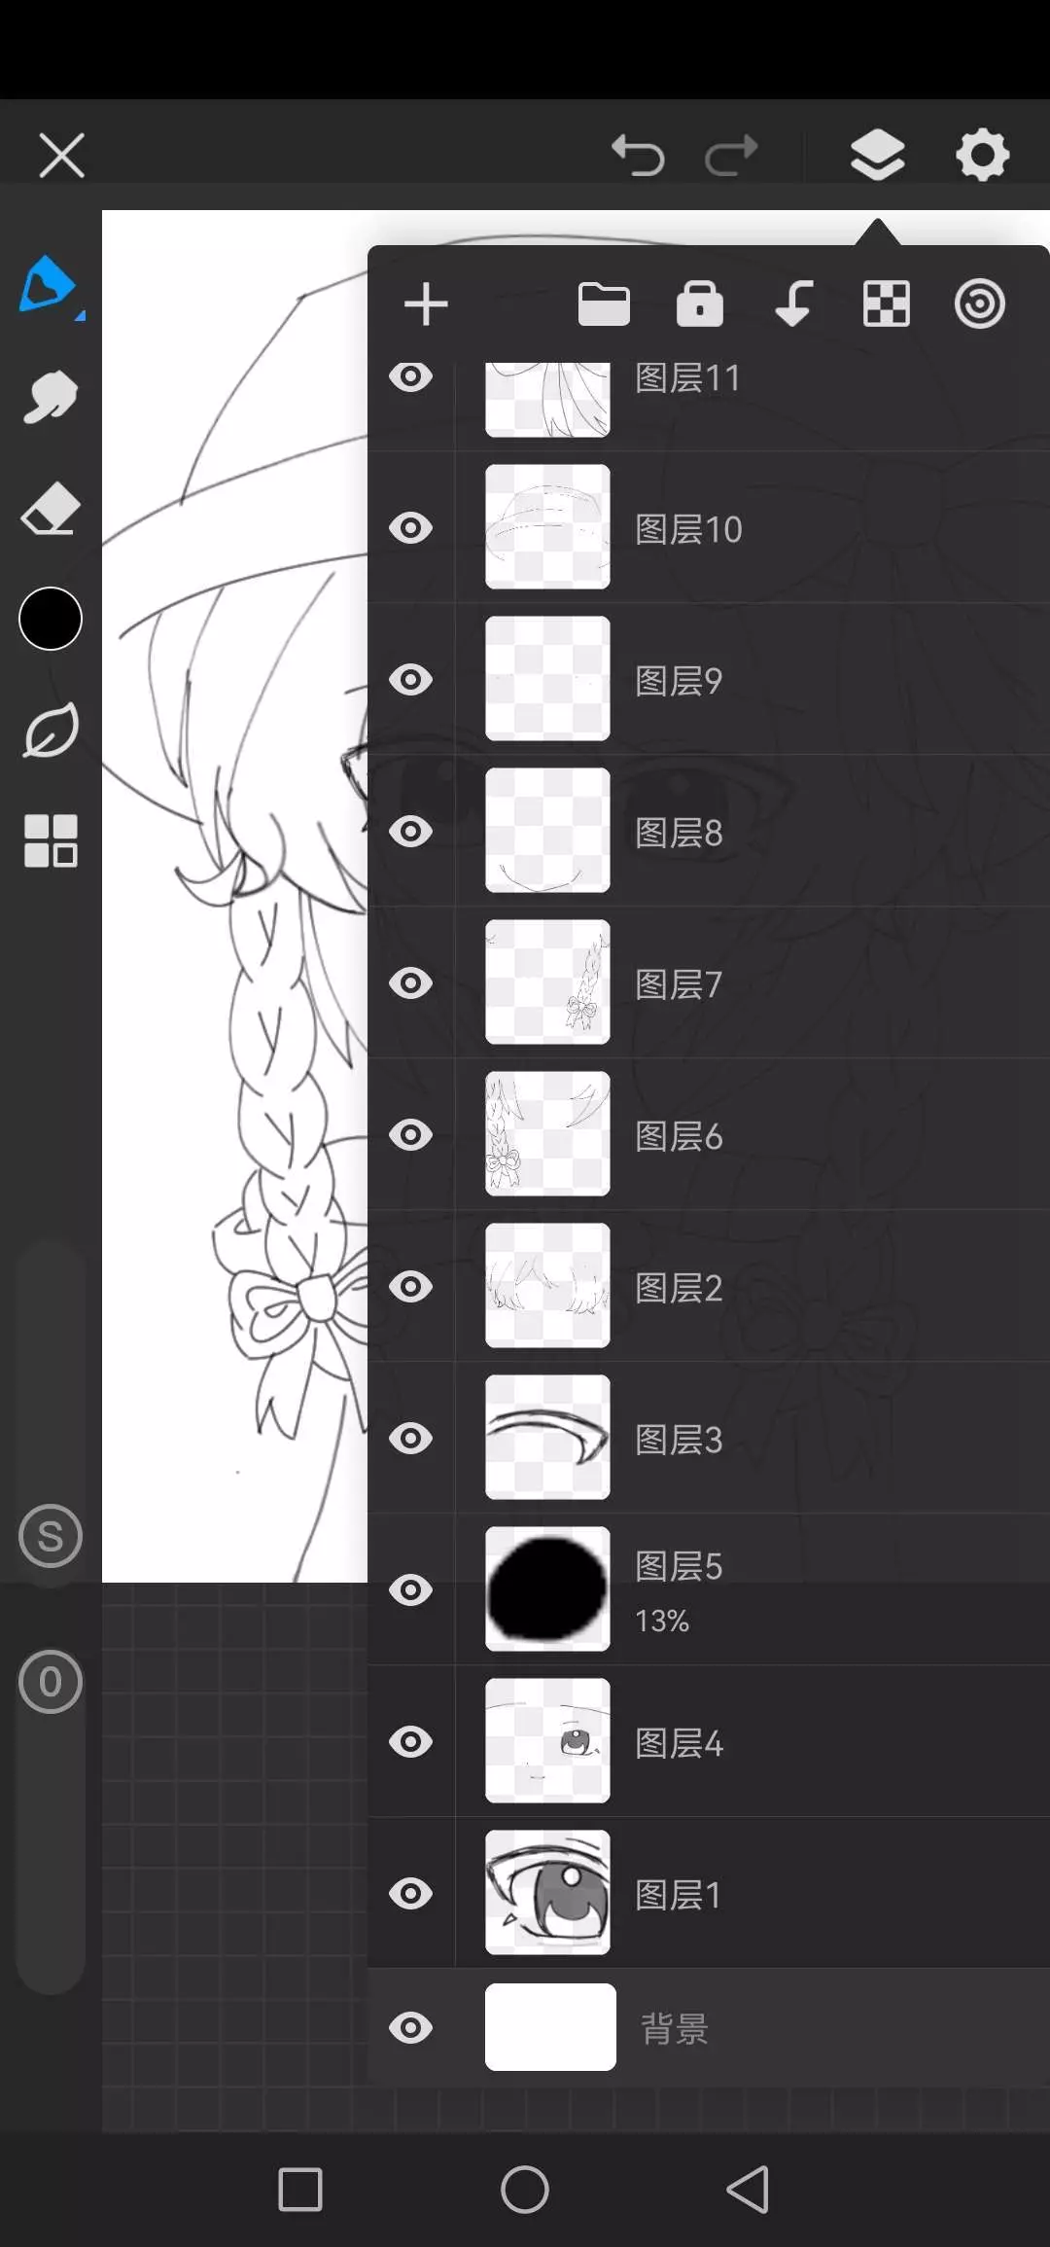Select the blue brush pen tool

click(49, 285)
